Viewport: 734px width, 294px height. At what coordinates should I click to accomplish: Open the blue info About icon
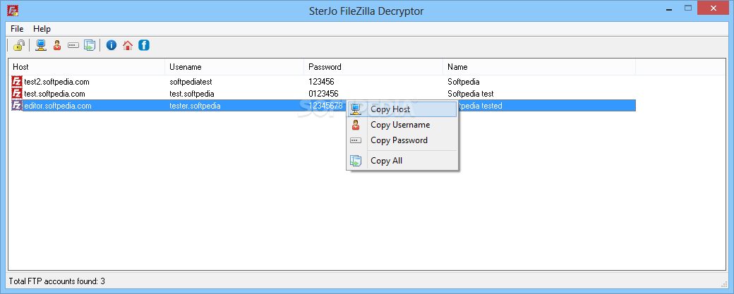click(112, 45)
